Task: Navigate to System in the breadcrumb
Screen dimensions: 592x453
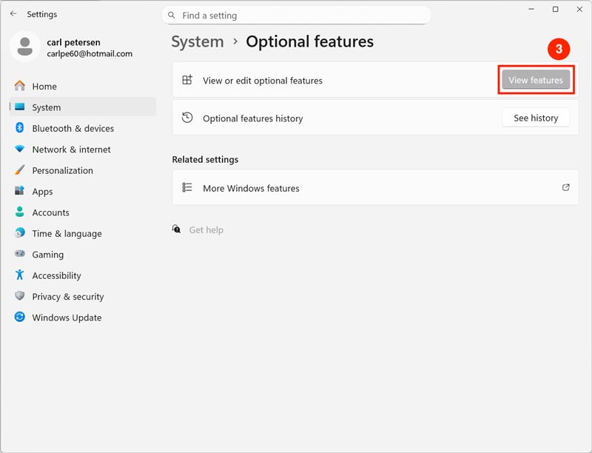Action: coord(197,41)
